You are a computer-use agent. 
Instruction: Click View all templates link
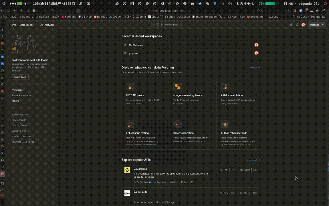click(x=255, y=67)
